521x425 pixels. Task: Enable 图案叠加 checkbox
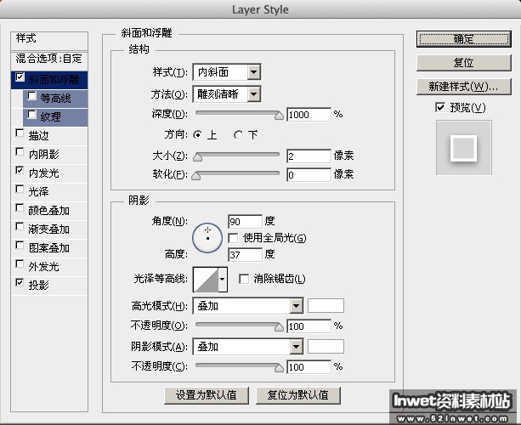pyautogui.click(x=20, y=245)
